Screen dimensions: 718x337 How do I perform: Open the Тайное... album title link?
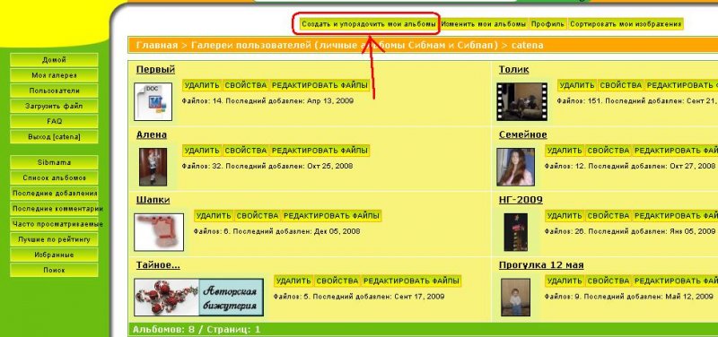click(158, 265)
